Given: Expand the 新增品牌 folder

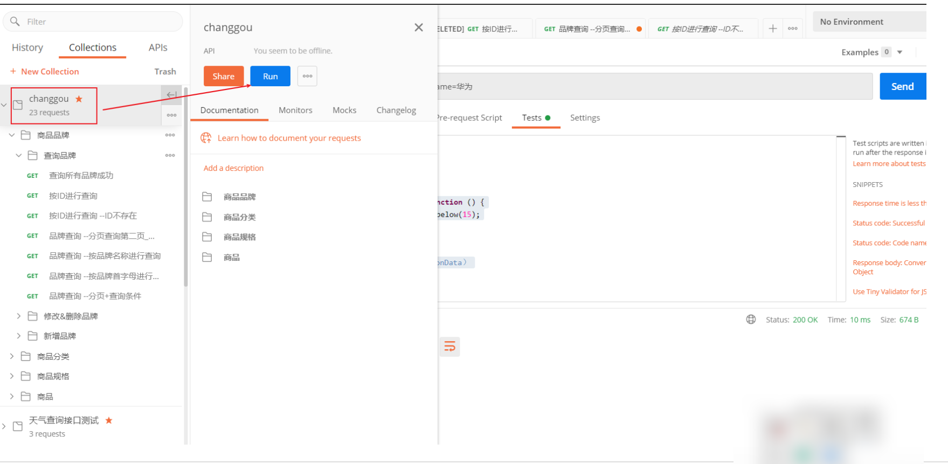Looking at the screenshot, I should (x=18, y=336).
